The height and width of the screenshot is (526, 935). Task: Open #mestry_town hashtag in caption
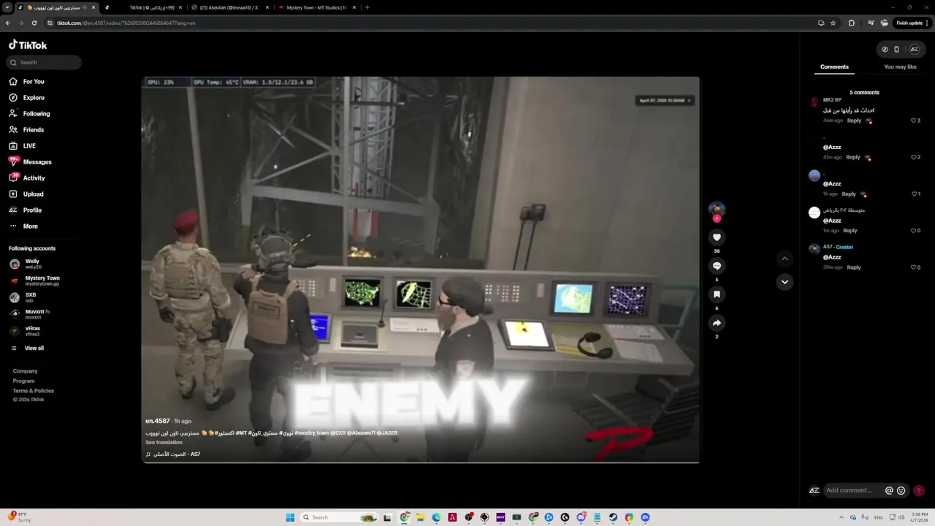pyautogui.click(x=311, y=433)
